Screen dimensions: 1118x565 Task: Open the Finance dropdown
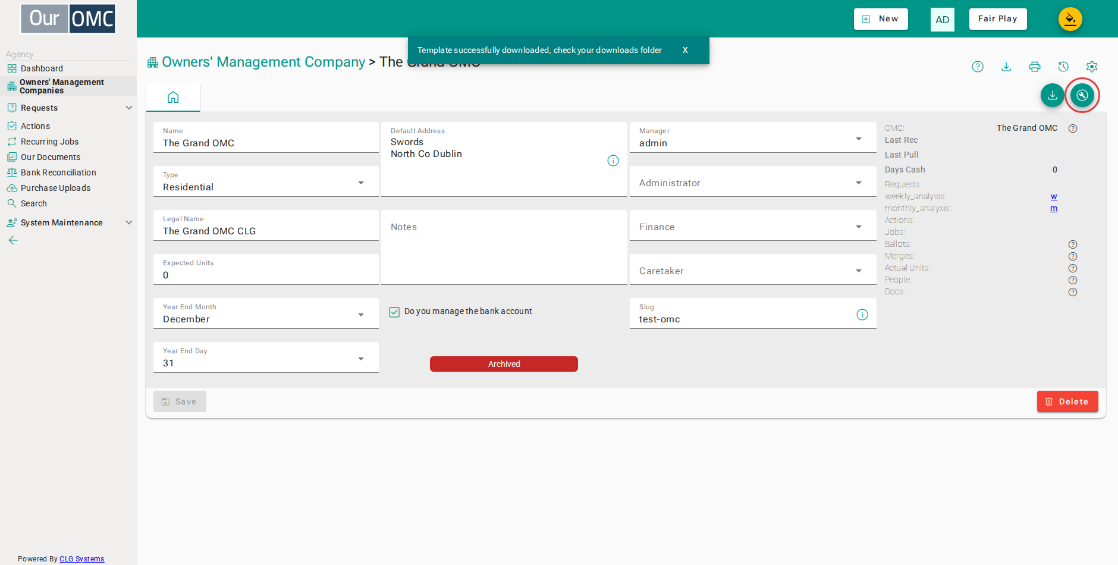(753, 225)
